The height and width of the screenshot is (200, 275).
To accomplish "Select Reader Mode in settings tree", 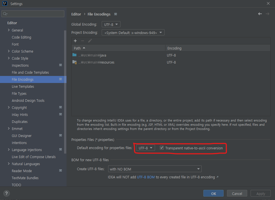I will [x=22, y=171].
